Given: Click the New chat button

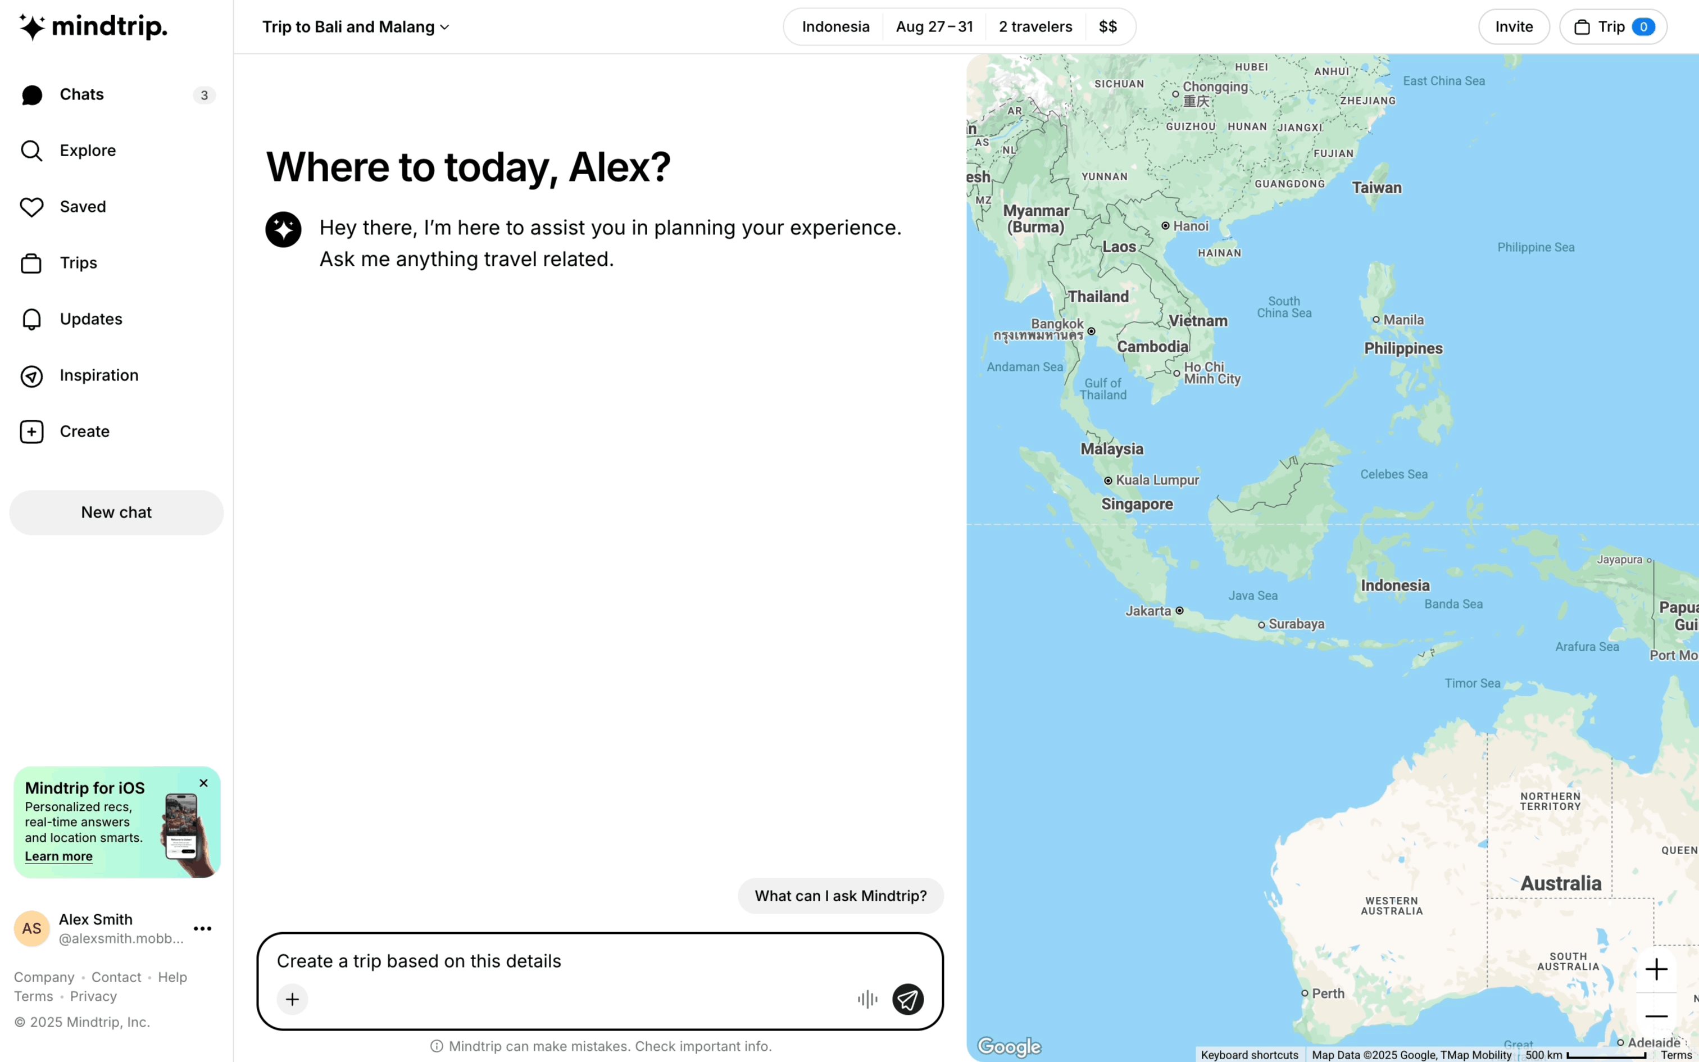Looking at the screenshot, I should pos(116,512).
